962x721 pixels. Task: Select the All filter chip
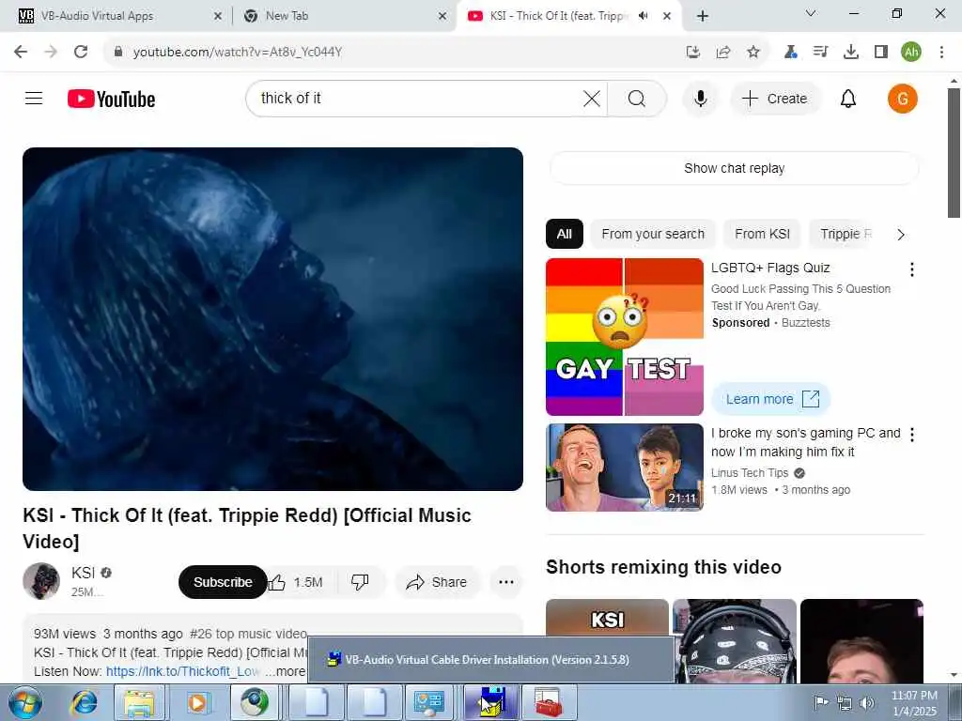click(x=565, y=234)
